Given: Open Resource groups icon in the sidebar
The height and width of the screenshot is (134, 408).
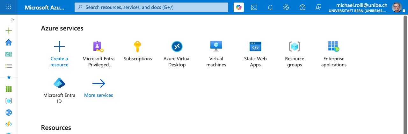Looking at the screenshot, I should coord(9,101).
